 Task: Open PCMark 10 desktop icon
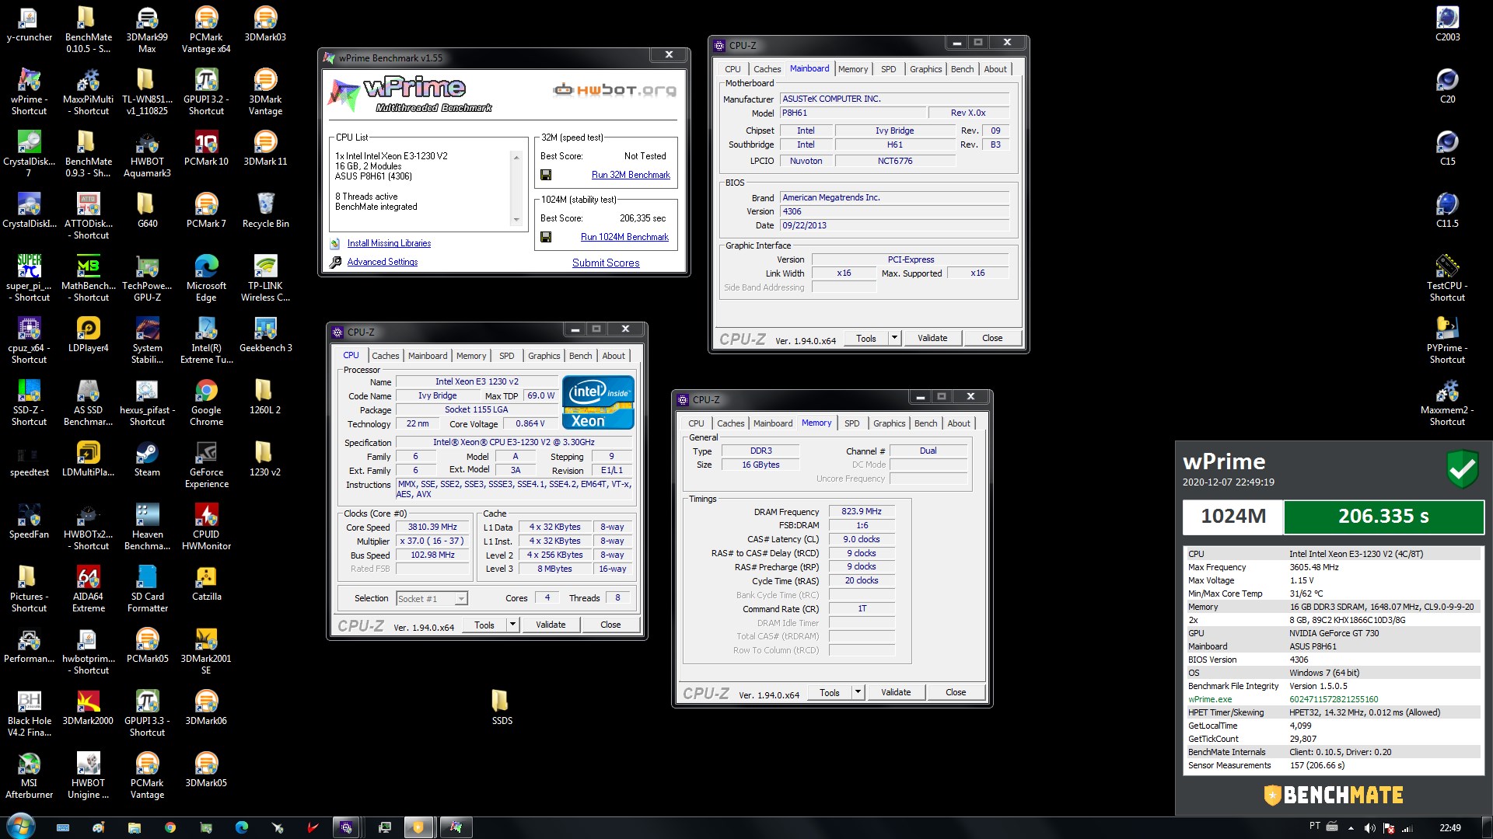click(206, 149)
